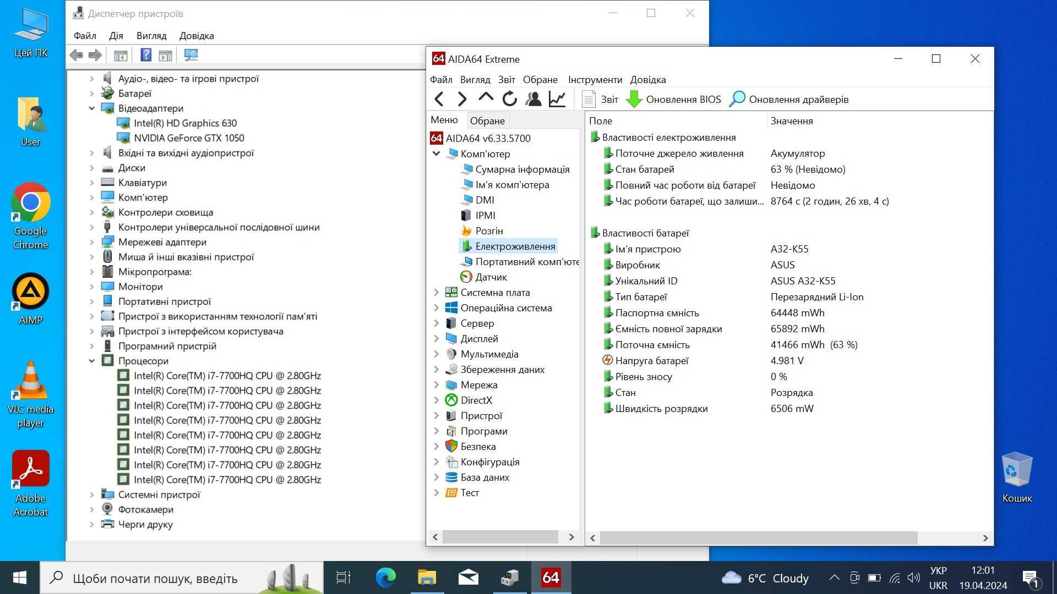Open Цей ПК desktop icon
The height and width of the screenshot is (594, 1057).
[x=31, y=32]
